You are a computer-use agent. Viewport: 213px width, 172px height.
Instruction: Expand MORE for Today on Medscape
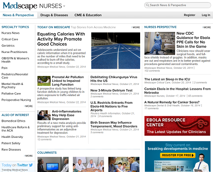[135, 27]
